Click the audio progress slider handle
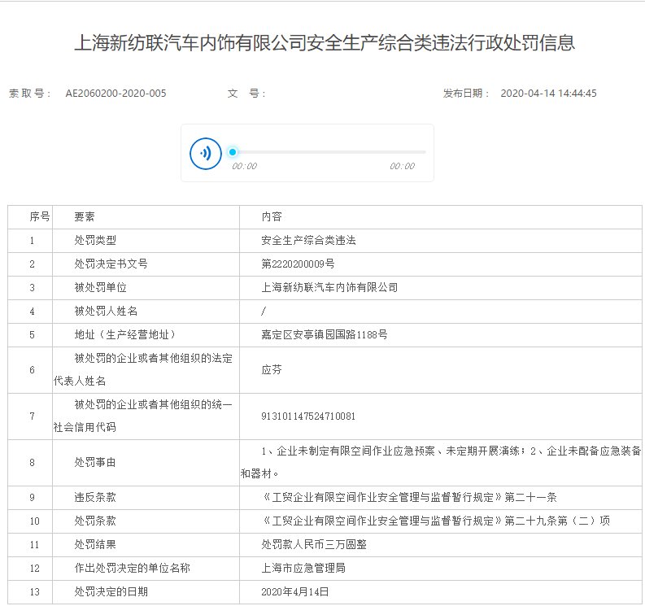 point(233,152)
